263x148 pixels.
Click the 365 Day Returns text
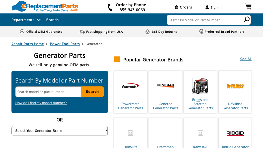tap(164, 32)
